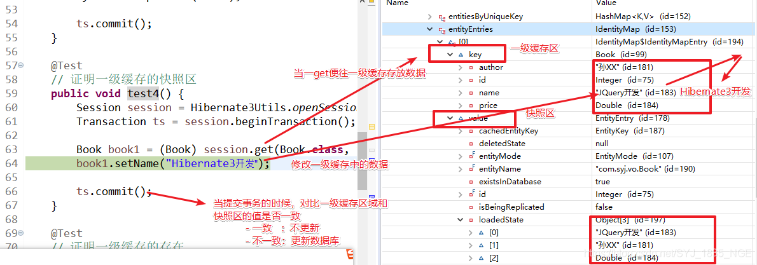Expand the entitiesByUniqueKey node
The width and height of the screenshot is (757, 265).
pyautogui.click(x=429, y=17)
